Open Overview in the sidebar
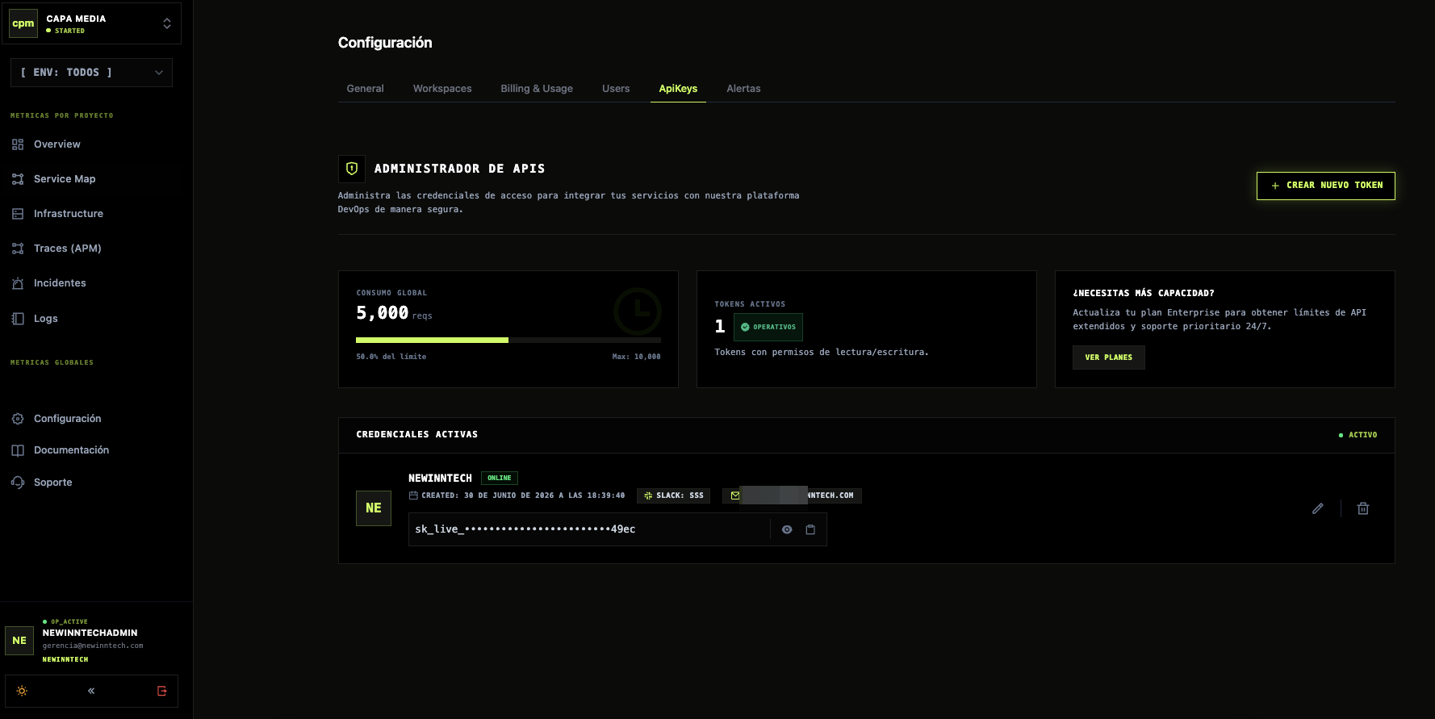The width and height of the screenshot is (1435, 719). pos(57,144)
